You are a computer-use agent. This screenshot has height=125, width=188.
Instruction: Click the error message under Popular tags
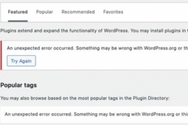(96, 114)
